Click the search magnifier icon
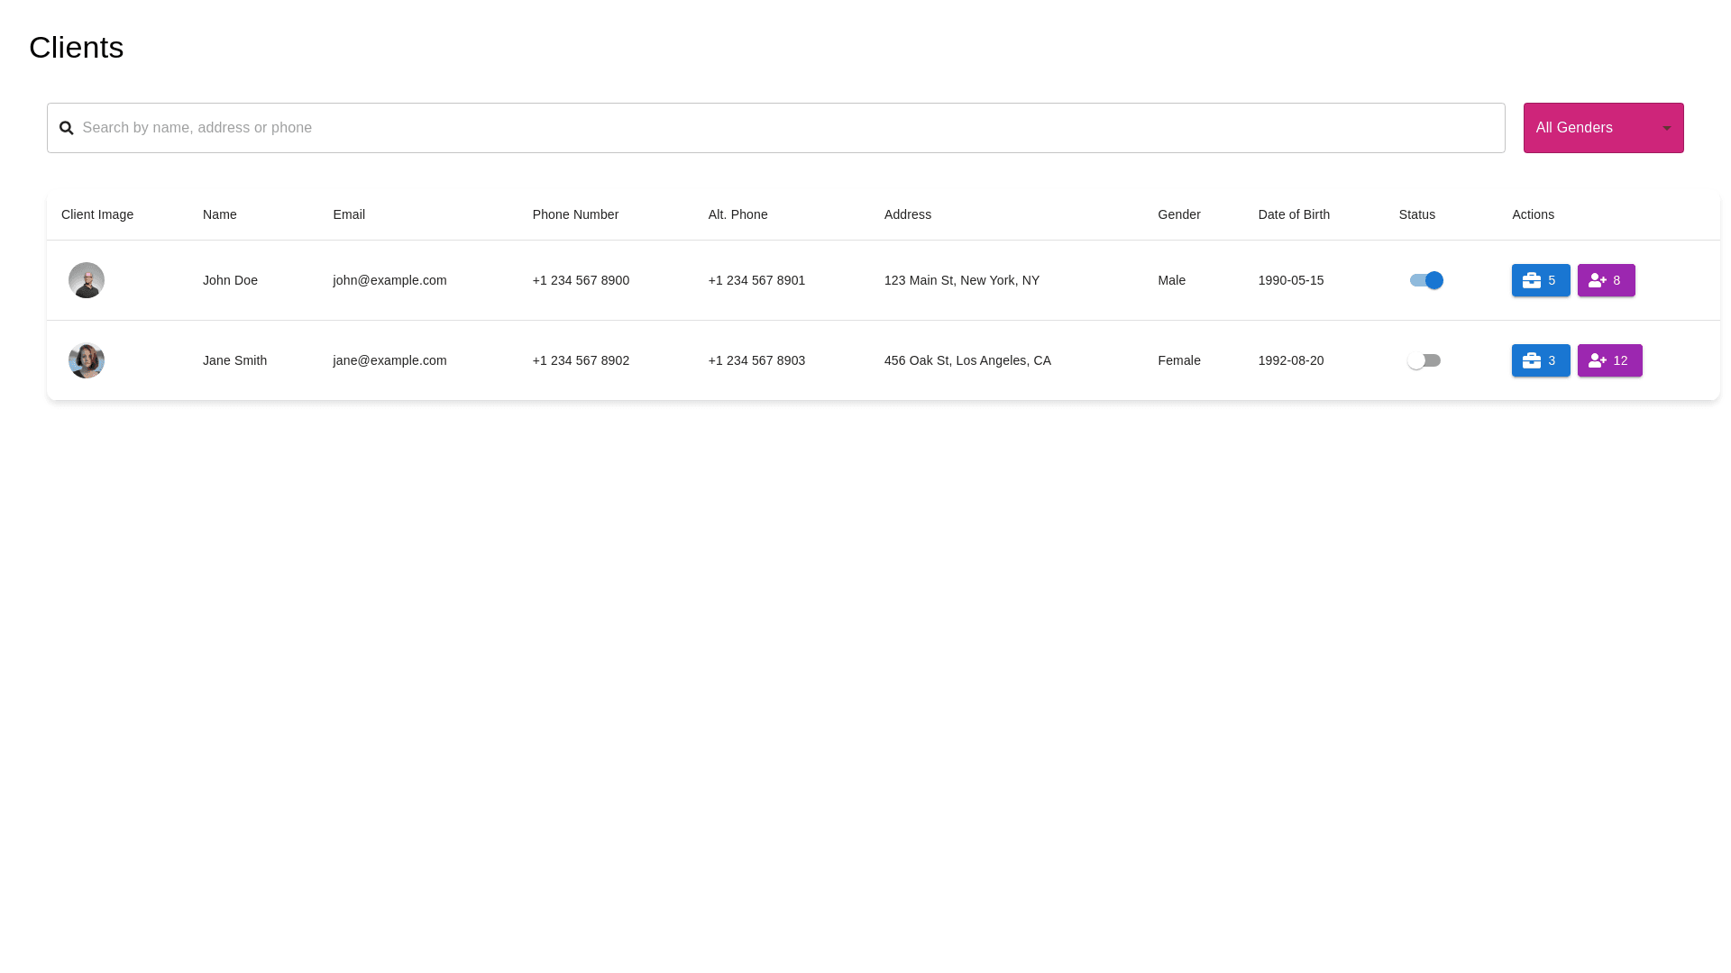This screenshot has width=1731, height=973. point(66,128)
